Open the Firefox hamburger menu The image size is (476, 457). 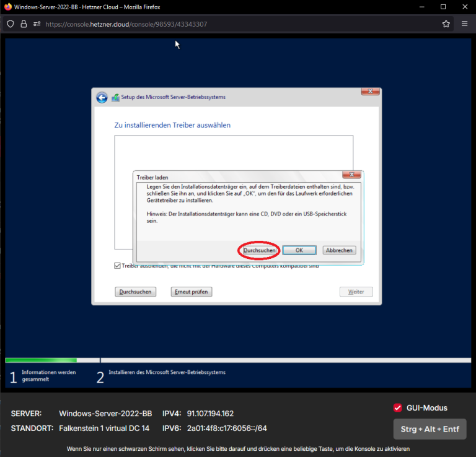click(464, 24)
